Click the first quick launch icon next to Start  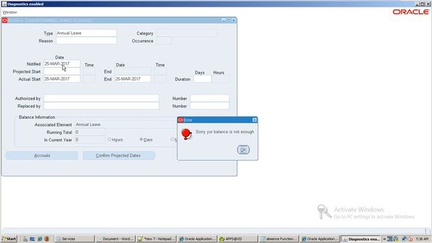point(25,239)
